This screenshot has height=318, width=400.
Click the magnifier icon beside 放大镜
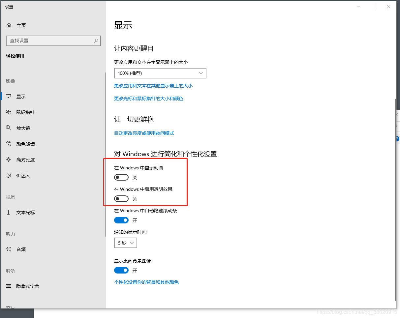coord(9,128)
